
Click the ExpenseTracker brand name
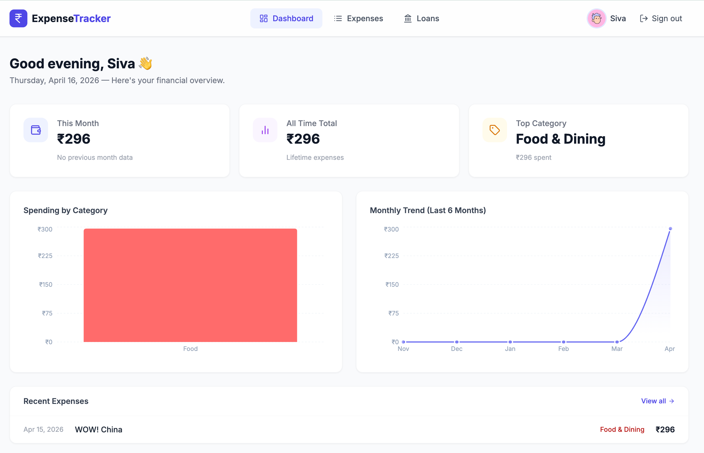pos(71,18)
